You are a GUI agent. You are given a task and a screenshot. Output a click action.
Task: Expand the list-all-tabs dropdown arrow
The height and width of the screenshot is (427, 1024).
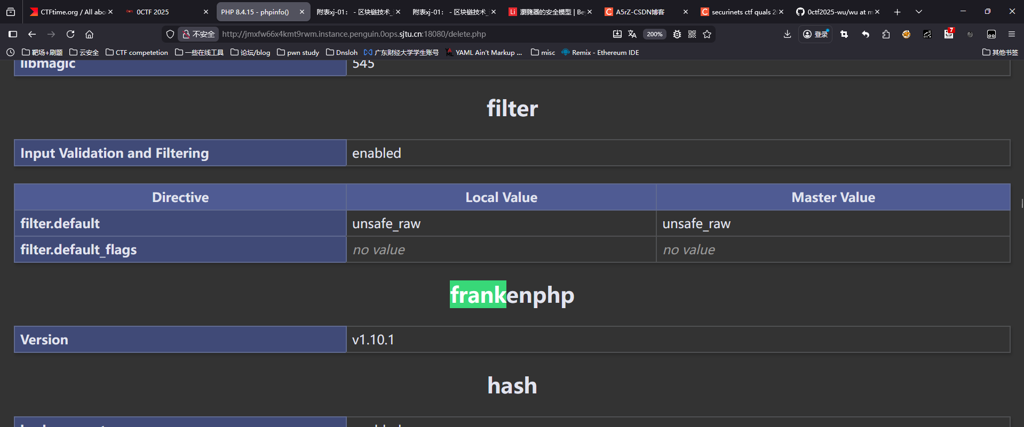[919, 12]
